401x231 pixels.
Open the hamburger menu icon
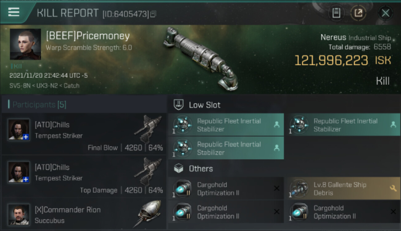click(14, 12)
